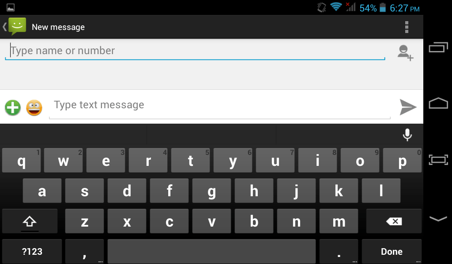Image resolution: width=452 pixels, height=264 pixels.
Task: Toggle the shift key on keyboard
Action: pos(30,221)
